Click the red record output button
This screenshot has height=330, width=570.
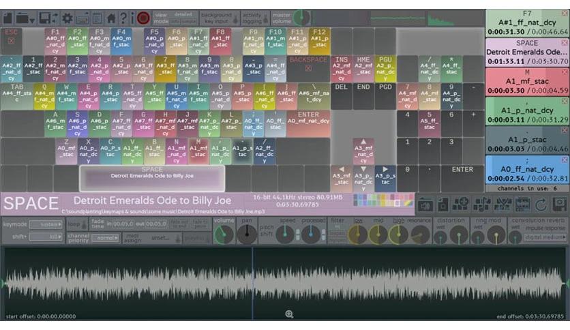click(144, 18)
